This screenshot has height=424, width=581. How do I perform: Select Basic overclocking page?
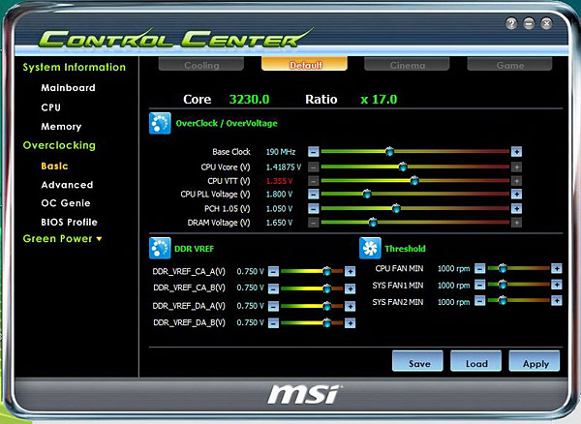54,166
